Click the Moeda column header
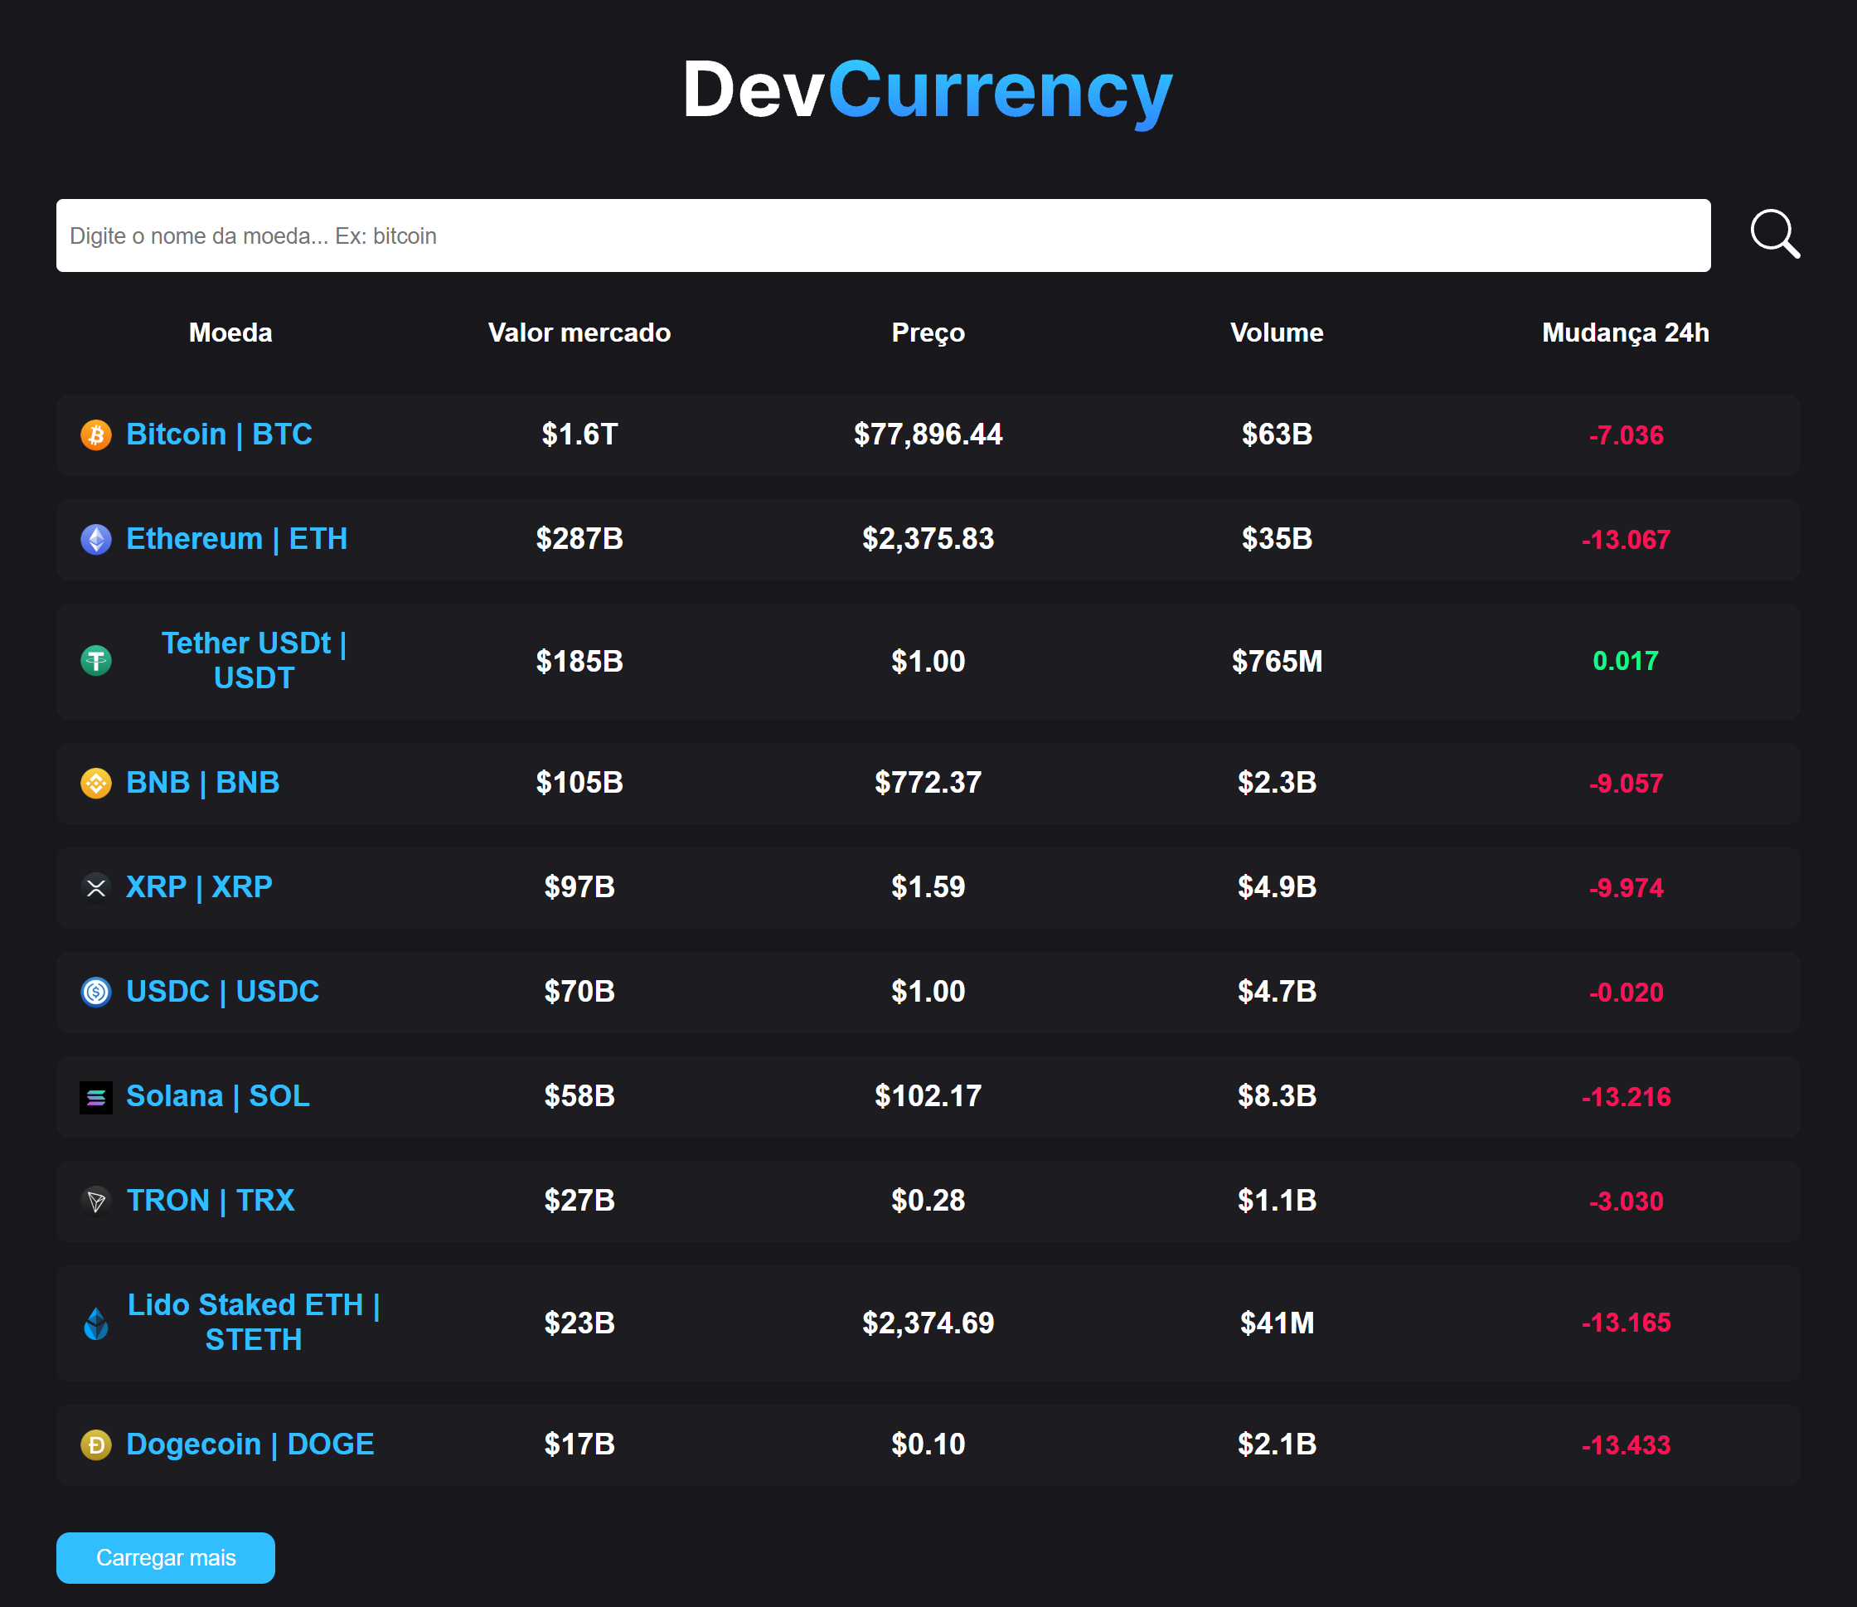Image resolution: width=1857 pixels, height=1607 pixels. (230, 333)
